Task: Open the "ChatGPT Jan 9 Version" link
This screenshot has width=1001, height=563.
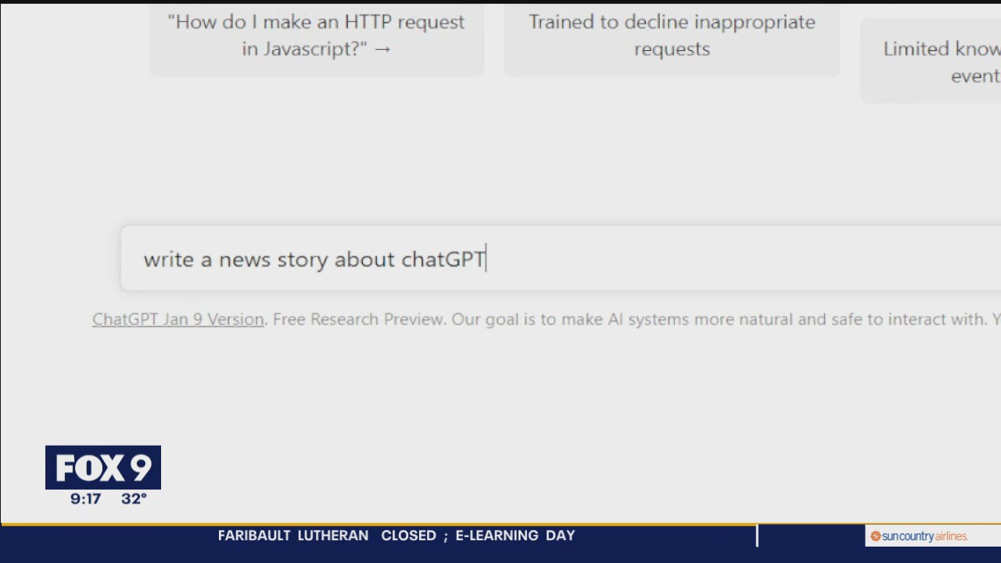Action: coord(178,319)
